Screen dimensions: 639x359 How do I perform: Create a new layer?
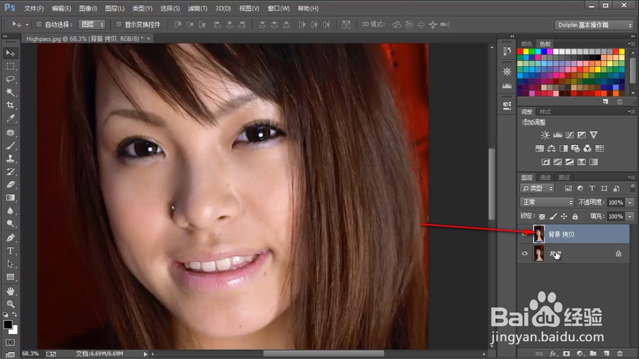pos(606,353)
